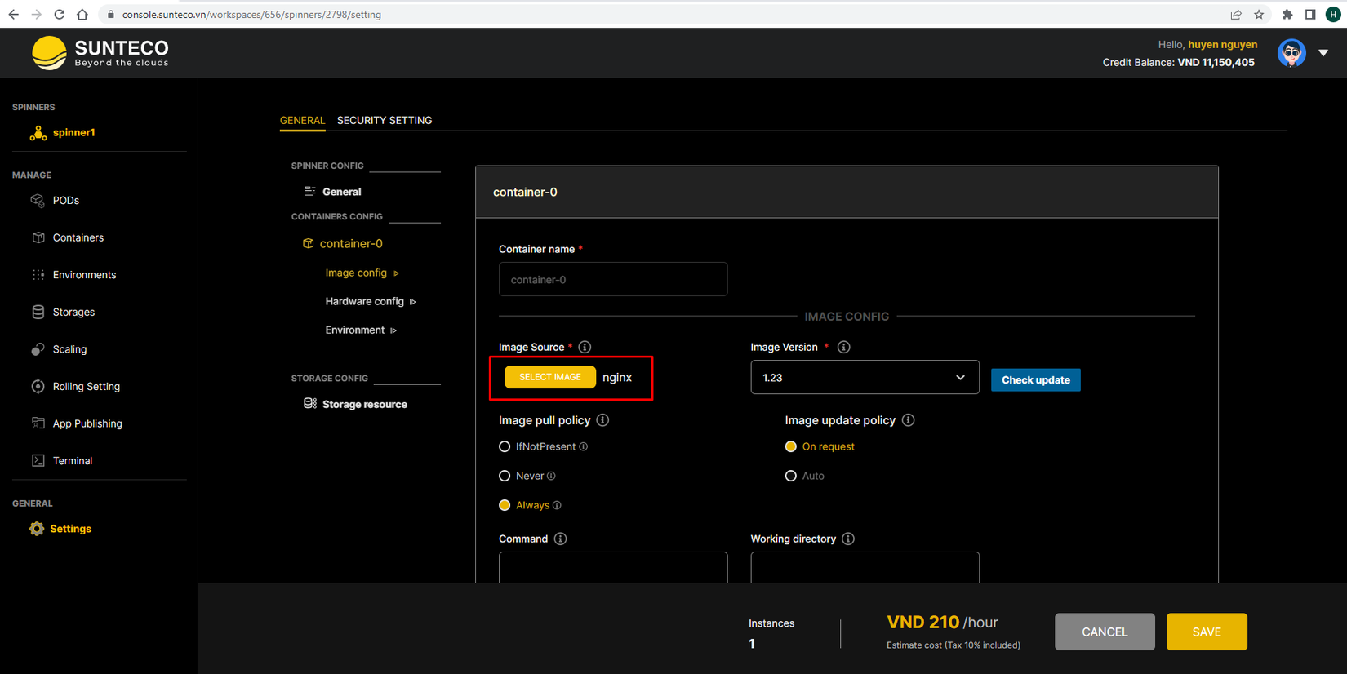The image size is (1347, 674).
Task: Open Terminal from the sidebar
Action: coord(73,461)
